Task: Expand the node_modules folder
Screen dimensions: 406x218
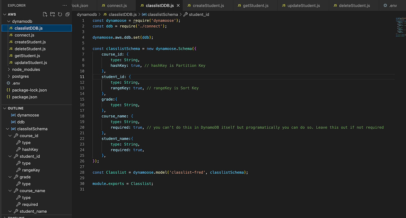Action: point(8,69)
